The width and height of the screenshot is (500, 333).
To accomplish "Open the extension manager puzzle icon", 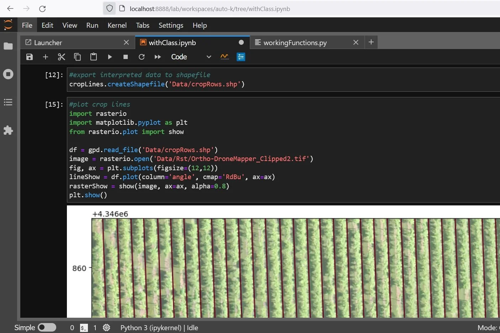I will click(8, 130).
